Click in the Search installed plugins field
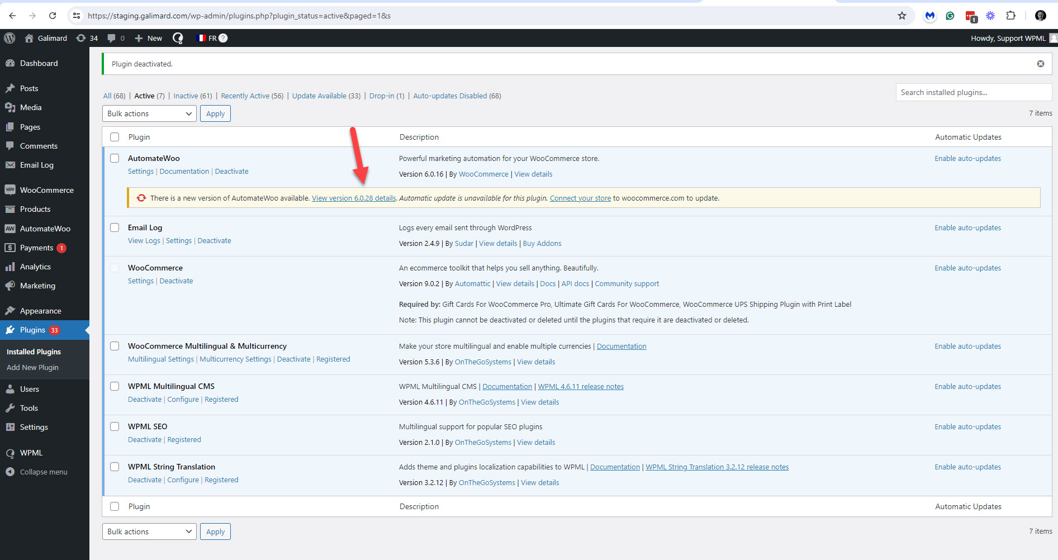 click(x=974, y=92)
